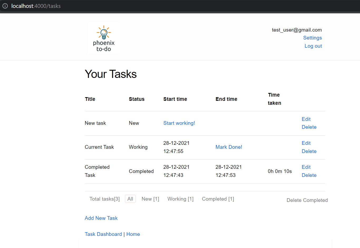360x248 pixels.
Task: Click the End time column header
Action: click(226, 99)
